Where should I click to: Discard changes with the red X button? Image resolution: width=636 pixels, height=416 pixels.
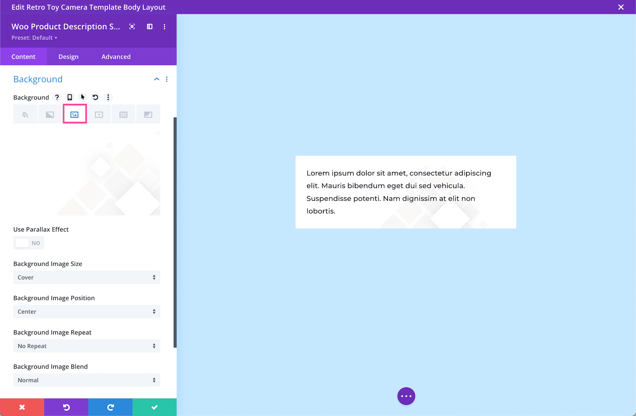[22, 407]
